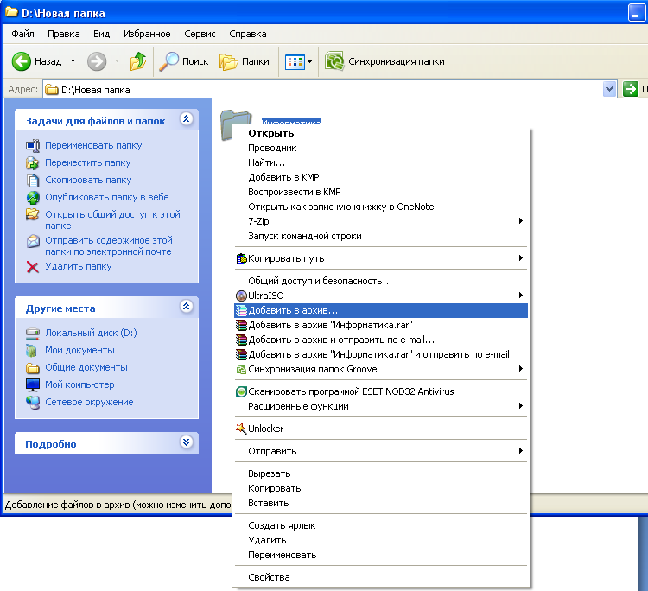This screenshot has height=591, width=648.
Task: Choose Создать ярлык in the context menu
Action: coord(381,525)
